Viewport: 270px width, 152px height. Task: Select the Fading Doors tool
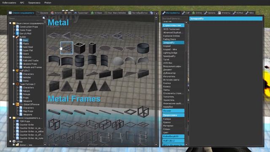[x=170, y=39]
